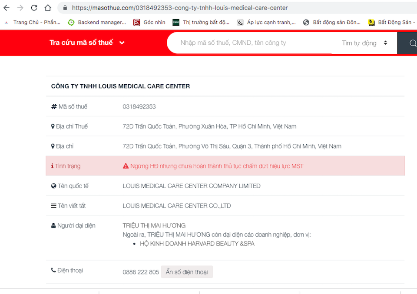Screen dimensions: 417x294
Task: Click the Ẩn số điện thoại button
Action: tap(187, 272)
